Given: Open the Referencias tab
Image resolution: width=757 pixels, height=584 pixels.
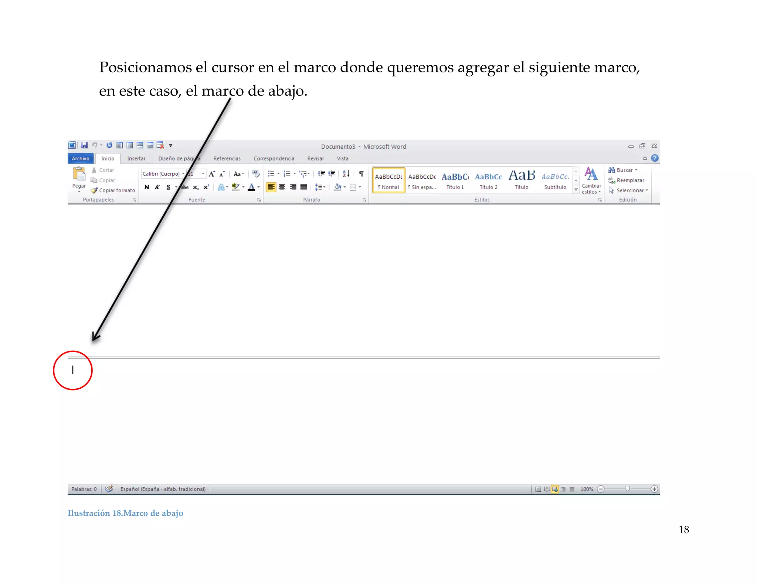Looking at the screenshot, I should tap(227, 159).
